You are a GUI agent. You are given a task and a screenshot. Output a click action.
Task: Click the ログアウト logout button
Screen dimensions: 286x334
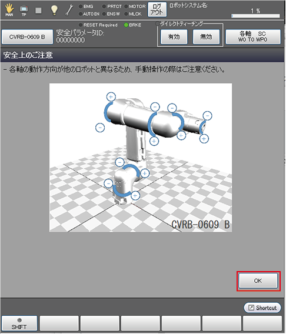(x=157, y=9)
